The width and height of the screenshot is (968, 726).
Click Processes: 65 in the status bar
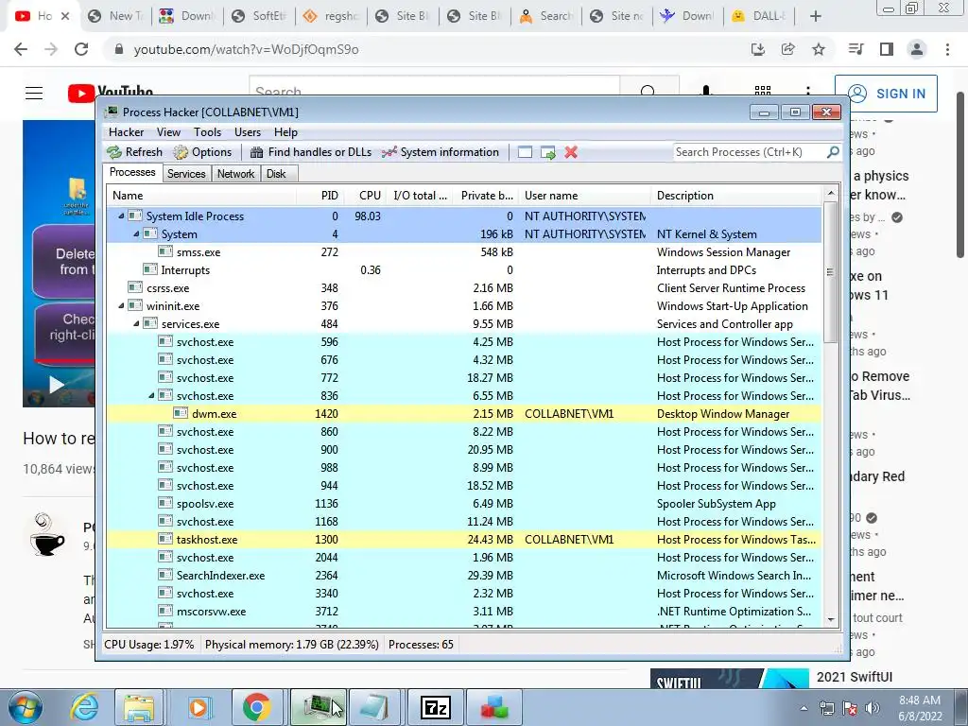tap(421, 645)
